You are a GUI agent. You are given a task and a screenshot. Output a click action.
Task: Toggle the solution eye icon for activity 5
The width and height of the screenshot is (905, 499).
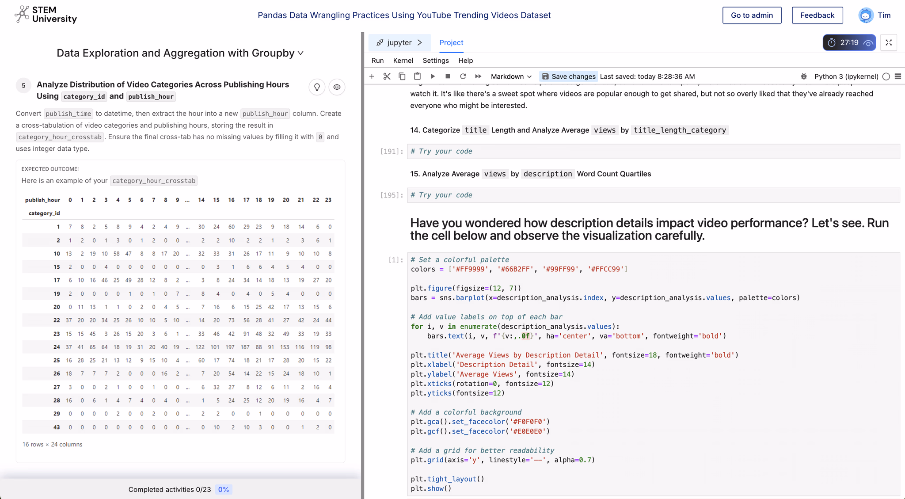pyautogui.click(x=337, y=87)
